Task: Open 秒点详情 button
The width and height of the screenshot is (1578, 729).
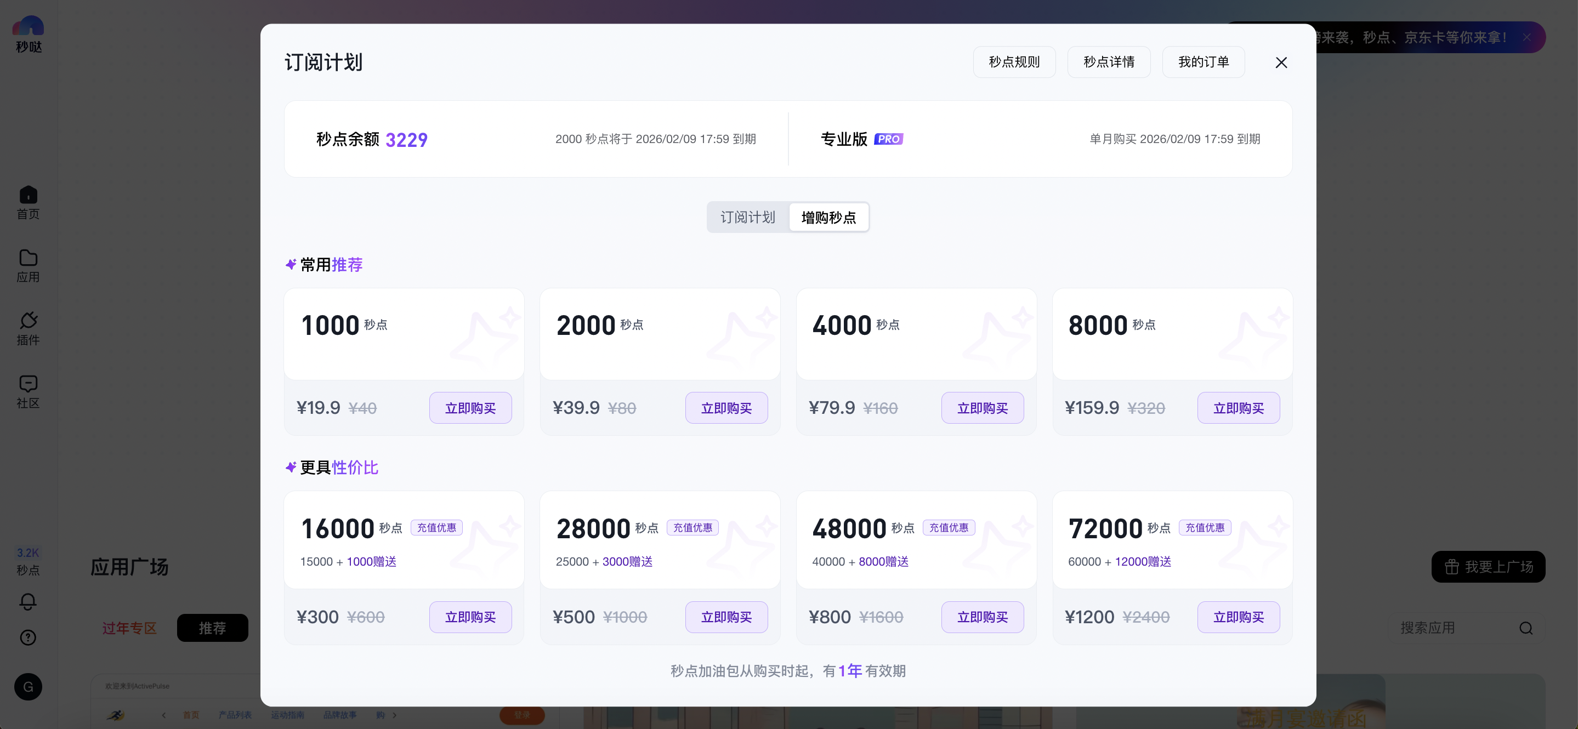Action: pyautogui.click(x=1108, y=62)
